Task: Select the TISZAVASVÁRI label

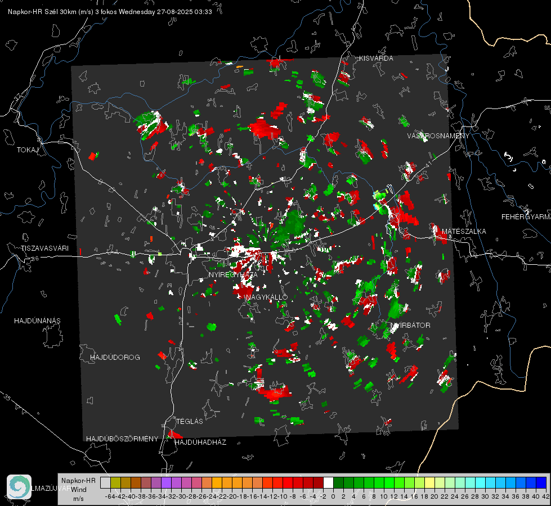Action: (x=44, y=249)
